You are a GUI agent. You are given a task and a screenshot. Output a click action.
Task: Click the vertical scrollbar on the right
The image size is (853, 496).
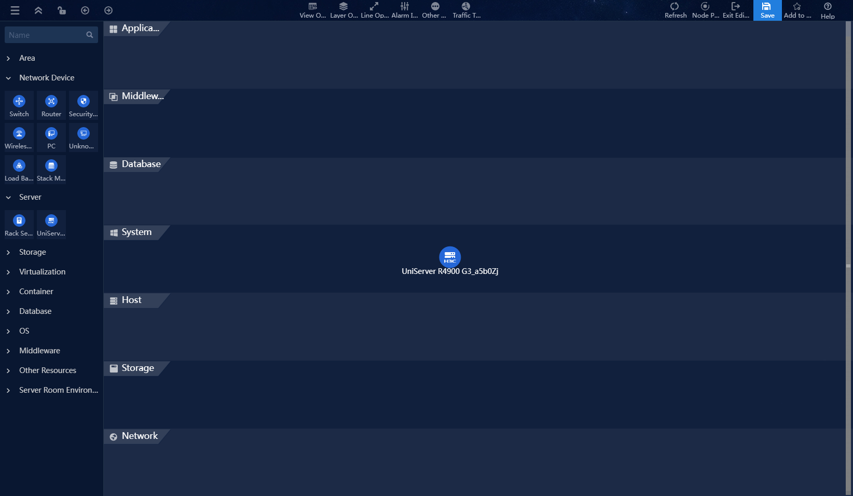coord(848,258)
